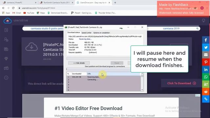Screen dimensions: 210x118
Task: Open the building icon in left sidebar
Action: 6,49
